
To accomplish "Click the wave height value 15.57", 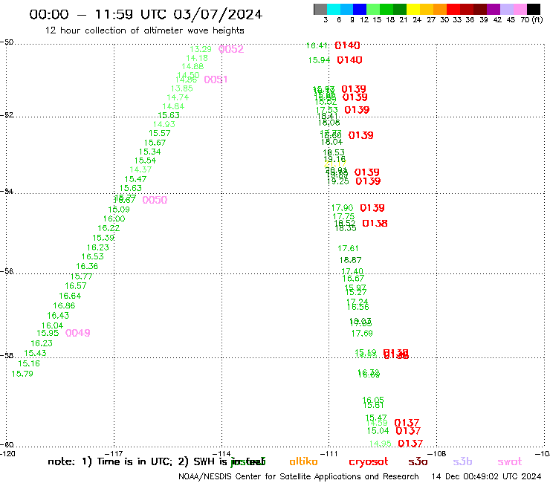I will (160, 133).
